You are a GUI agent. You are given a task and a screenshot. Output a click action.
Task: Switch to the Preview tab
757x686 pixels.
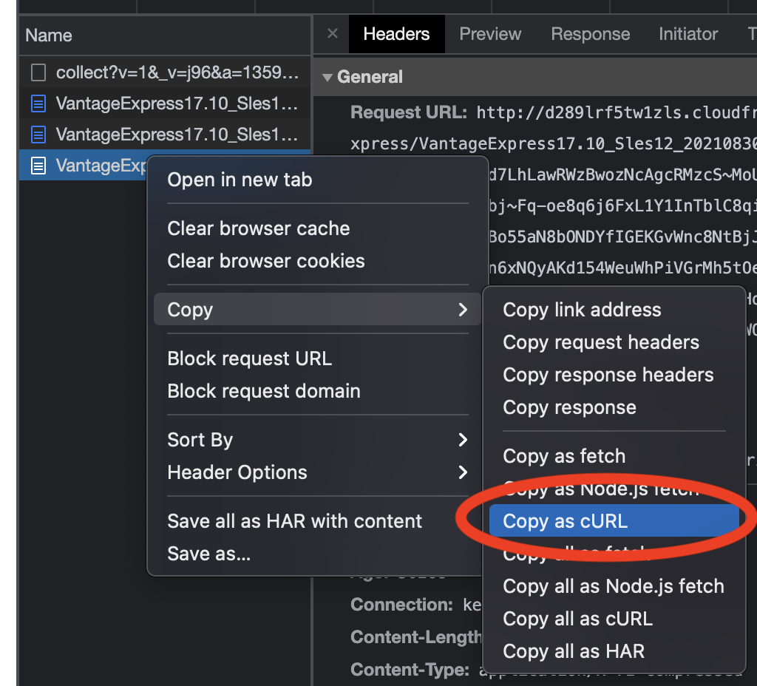tap(490, 33)
